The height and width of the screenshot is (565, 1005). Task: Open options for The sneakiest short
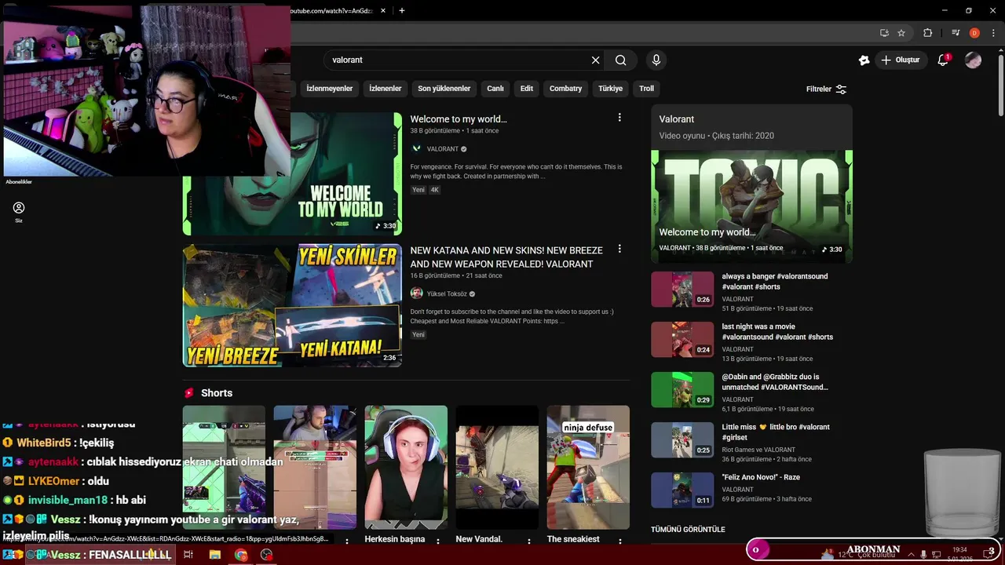620,541
